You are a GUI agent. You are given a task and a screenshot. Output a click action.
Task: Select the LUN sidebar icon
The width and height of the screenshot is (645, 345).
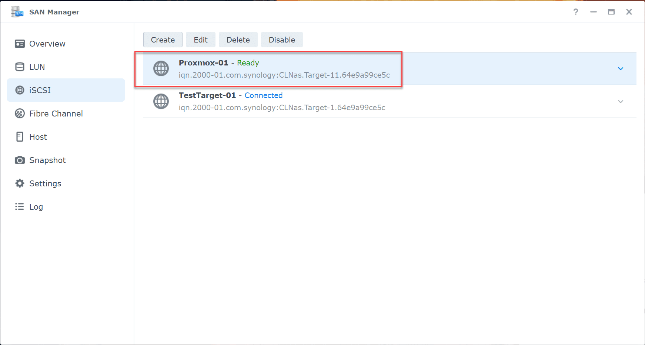(19, 67)
